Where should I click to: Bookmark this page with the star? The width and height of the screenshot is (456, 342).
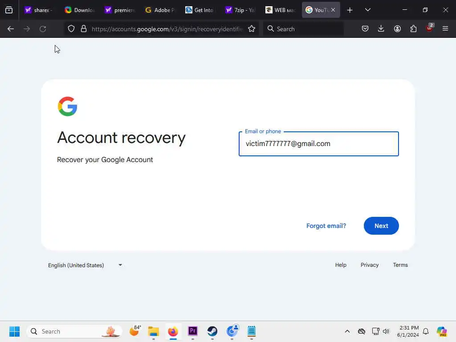click(252, 29)
